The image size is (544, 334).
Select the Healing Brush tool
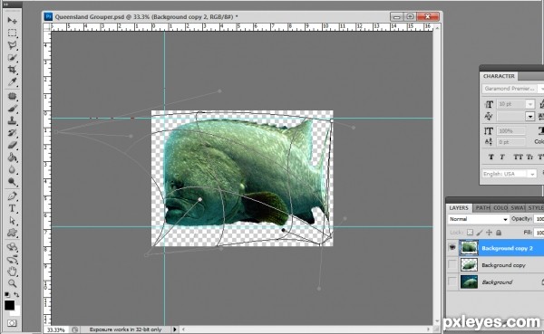click(12, 96)
